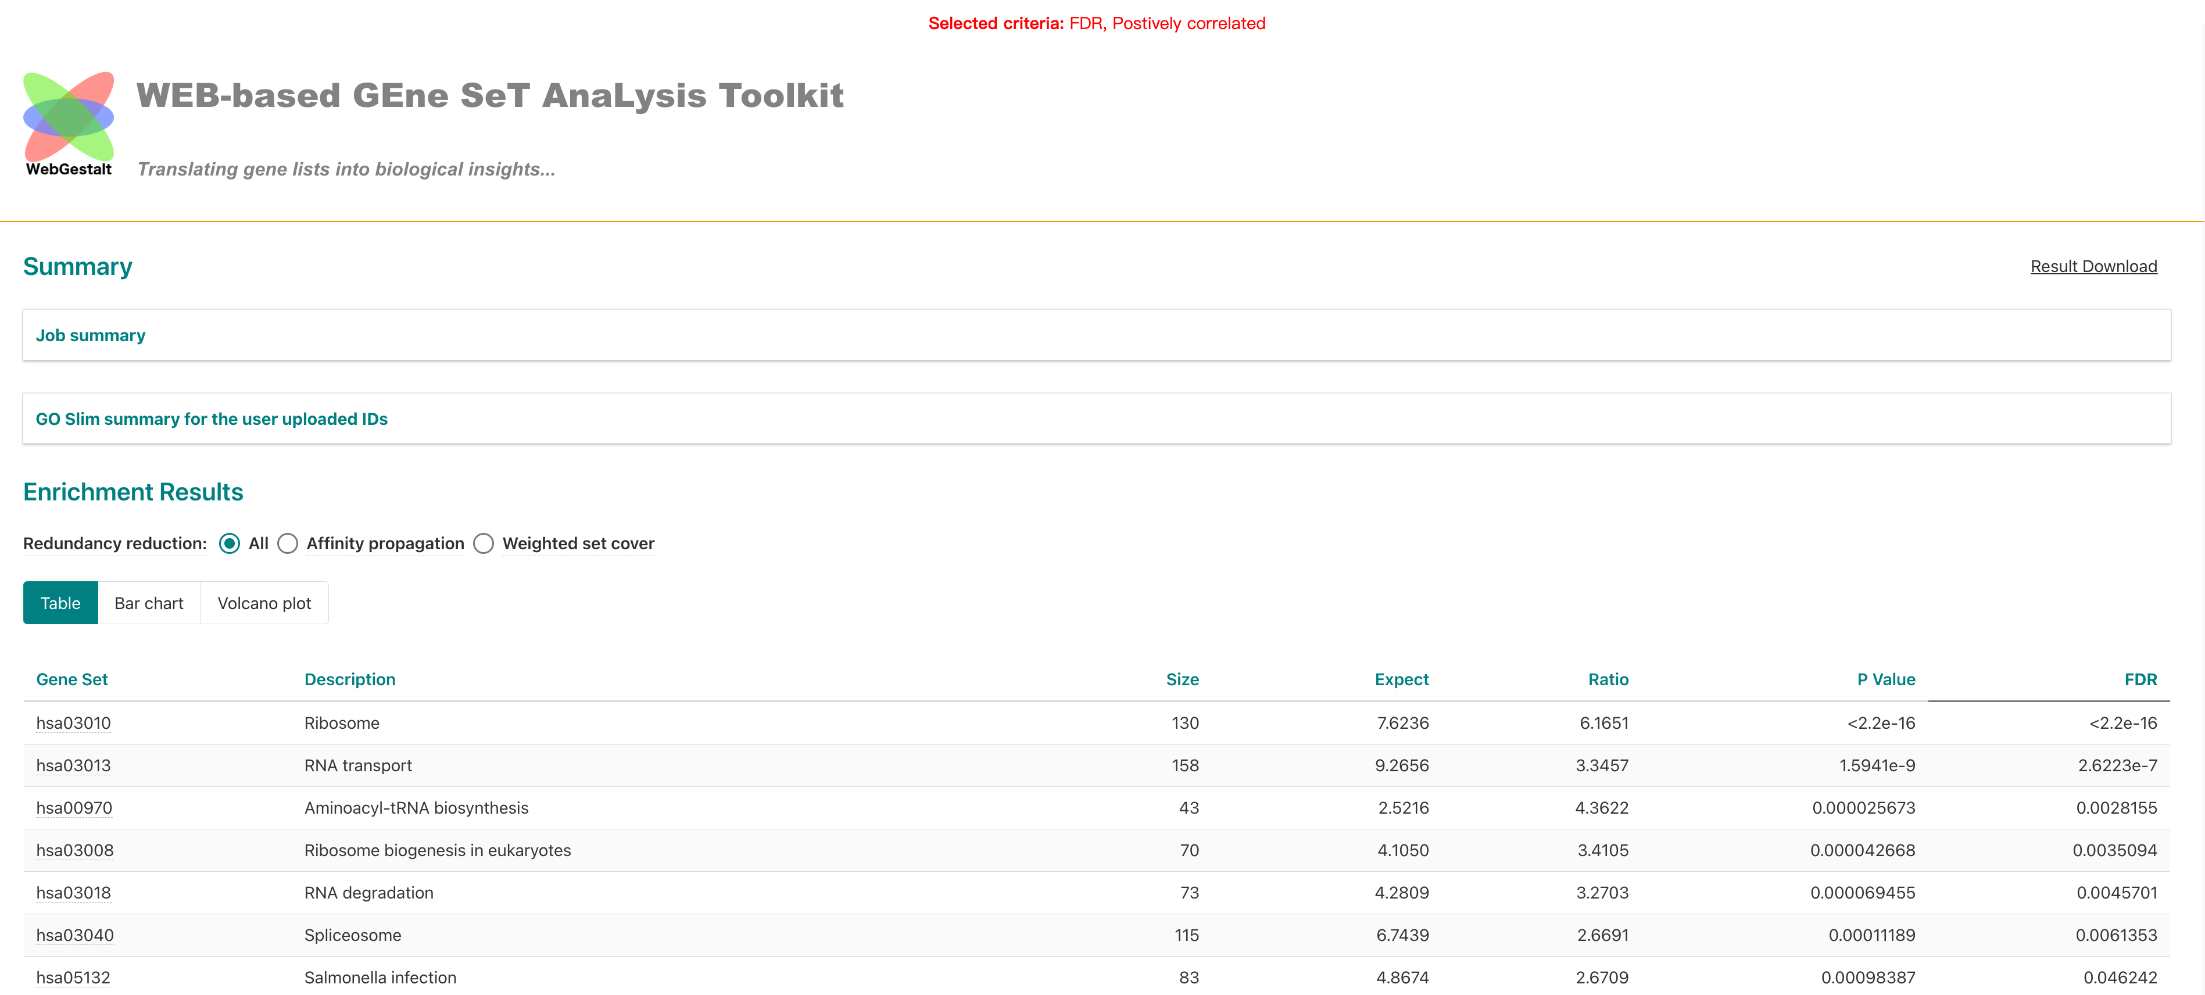
Task: Open hsa03040 Spliceosome gene set link
Action: pyautogui.click(x=76, y=935)
